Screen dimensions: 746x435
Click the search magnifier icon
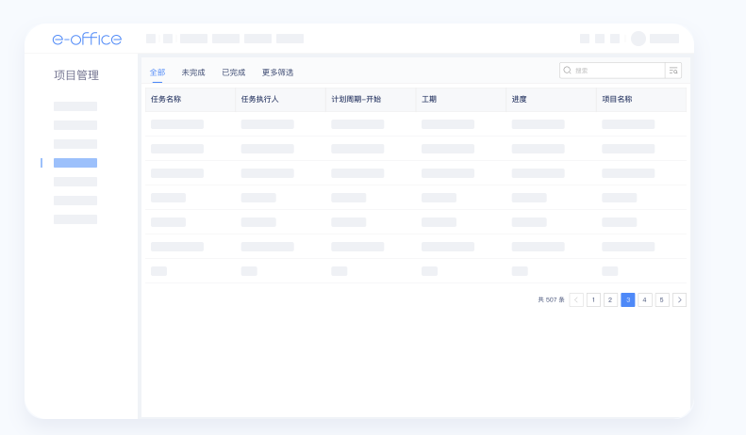point(567,70)
